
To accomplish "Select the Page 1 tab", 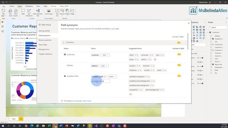I will [x=14, y=119].
